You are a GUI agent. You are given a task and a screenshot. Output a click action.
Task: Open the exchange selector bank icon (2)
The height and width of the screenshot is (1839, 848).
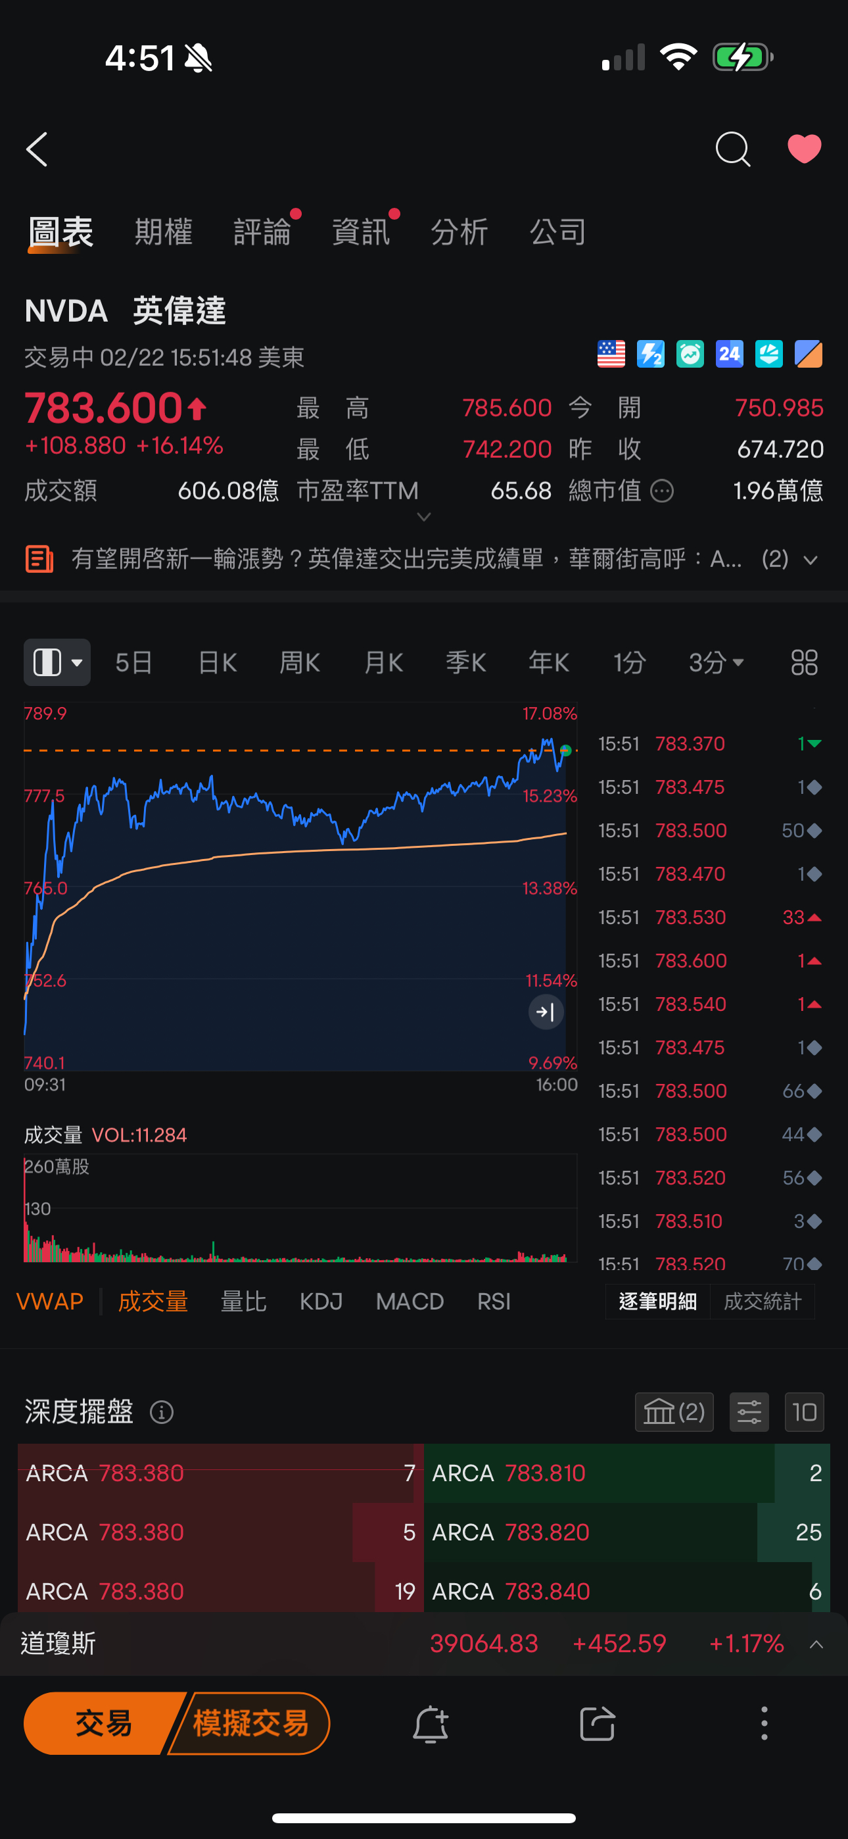[674, 1412]
